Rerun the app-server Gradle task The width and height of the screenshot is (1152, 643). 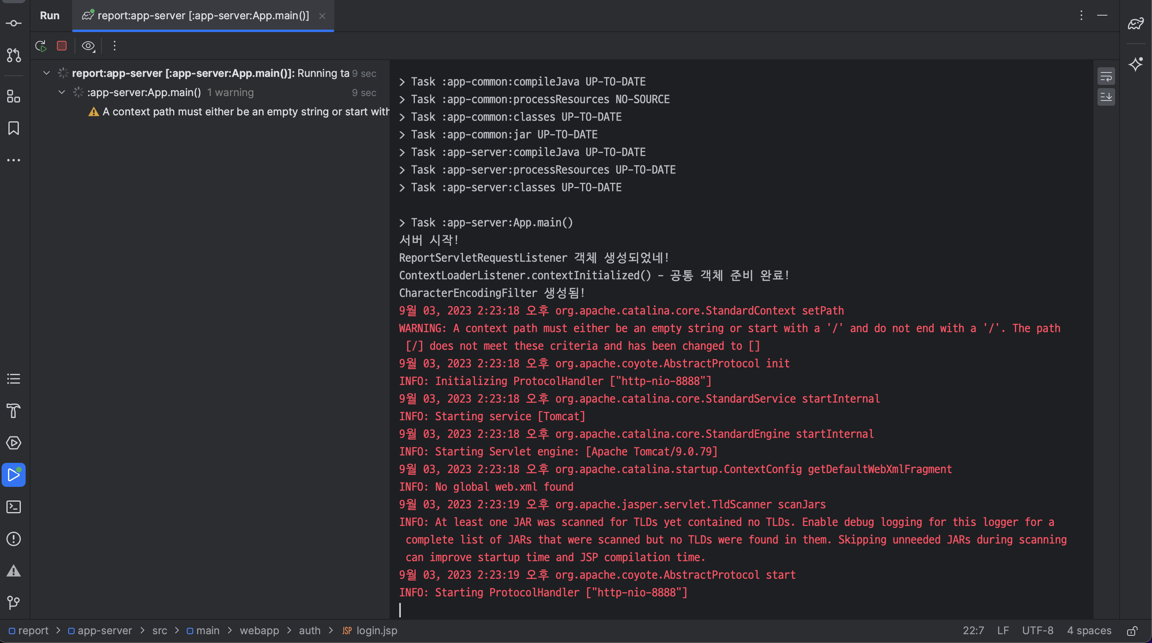click(x=41, y=46)
